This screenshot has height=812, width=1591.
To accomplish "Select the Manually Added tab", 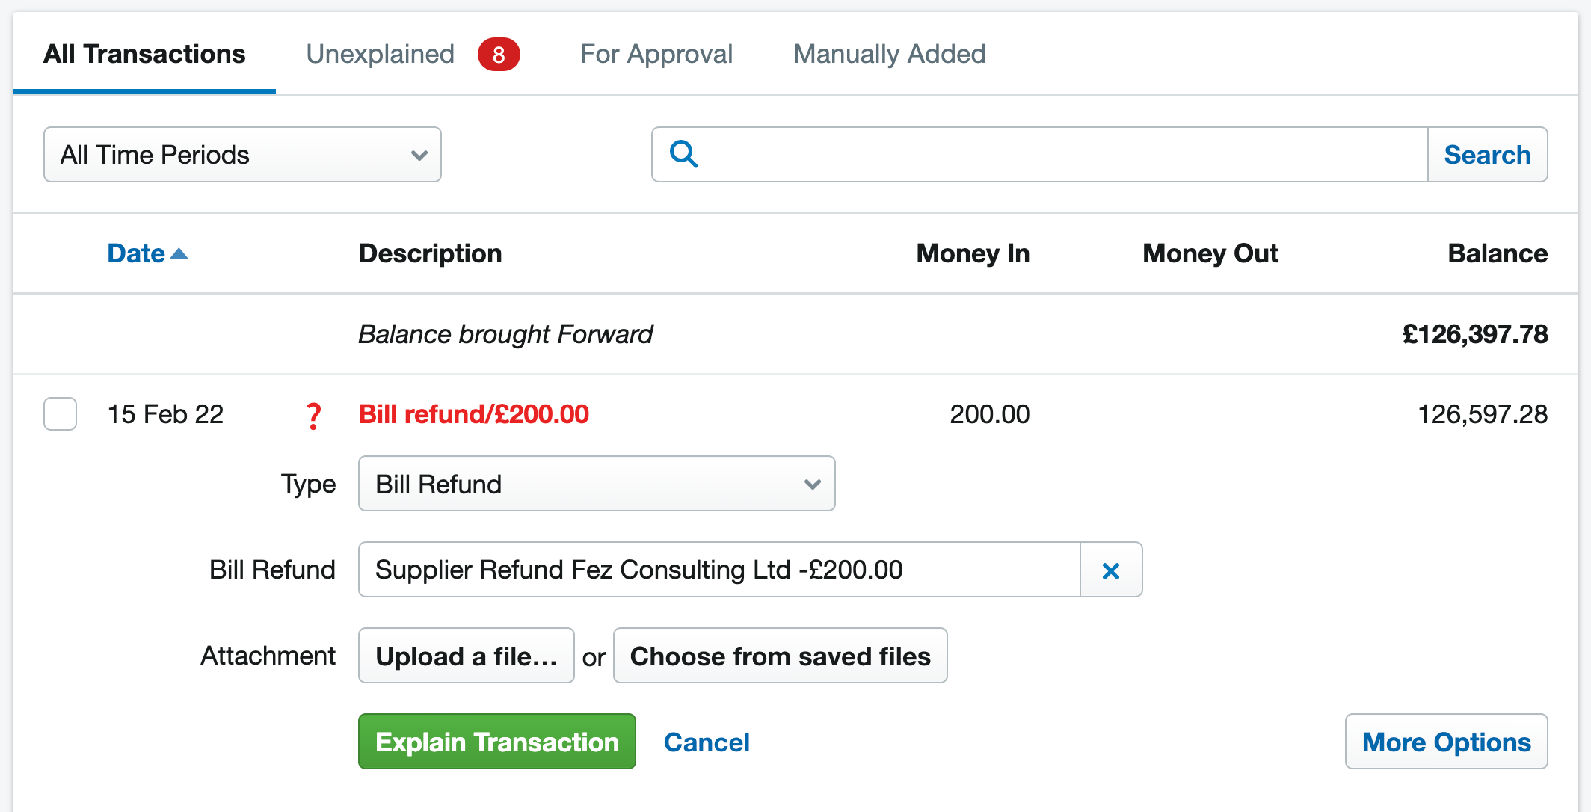I will point(890,54).
